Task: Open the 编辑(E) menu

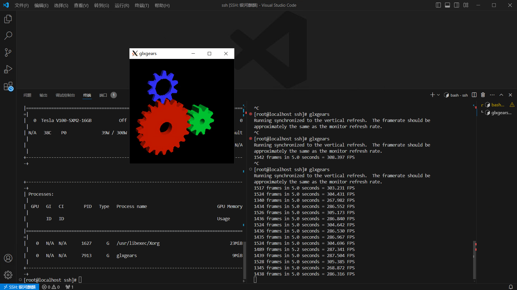Action: click(x=41, y=6)
